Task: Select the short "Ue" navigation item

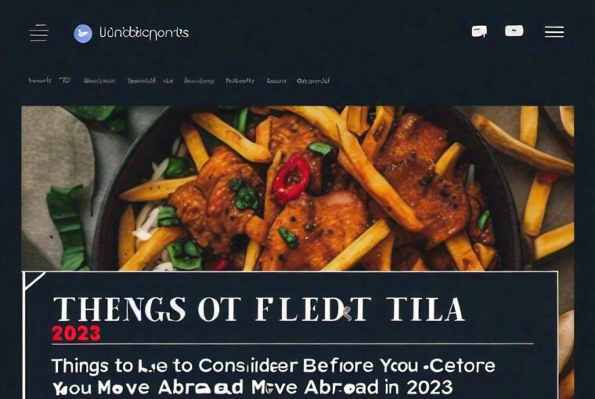Action: pyautogui.click(x=168, y=81)
